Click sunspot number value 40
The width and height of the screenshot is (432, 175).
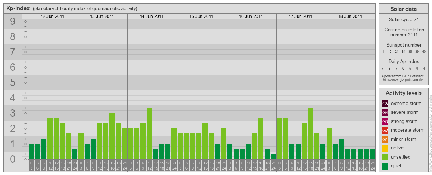424,52
